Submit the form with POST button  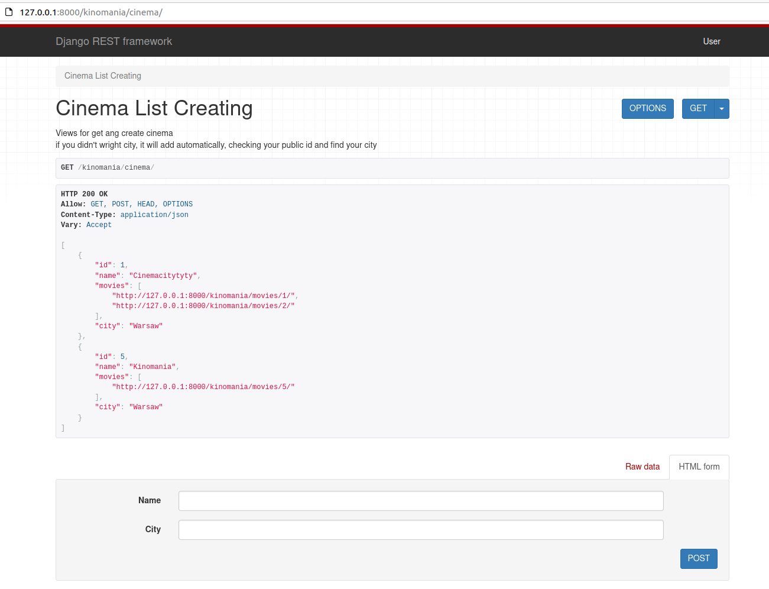point(699,559)
